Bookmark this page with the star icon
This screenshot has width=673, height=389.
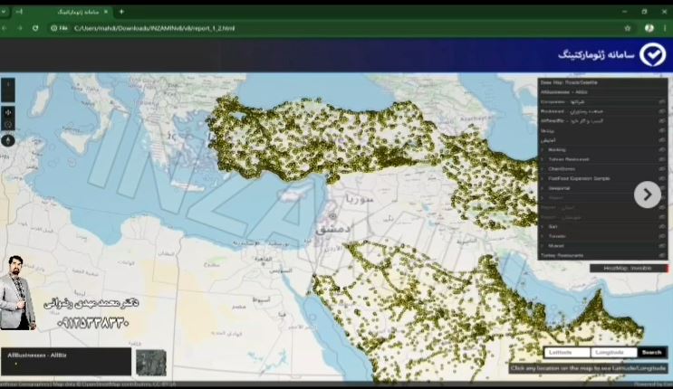[x=627, y=28]
